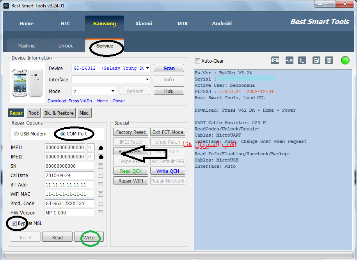
Task: Tick the SN checkbox
Action: 100,166
